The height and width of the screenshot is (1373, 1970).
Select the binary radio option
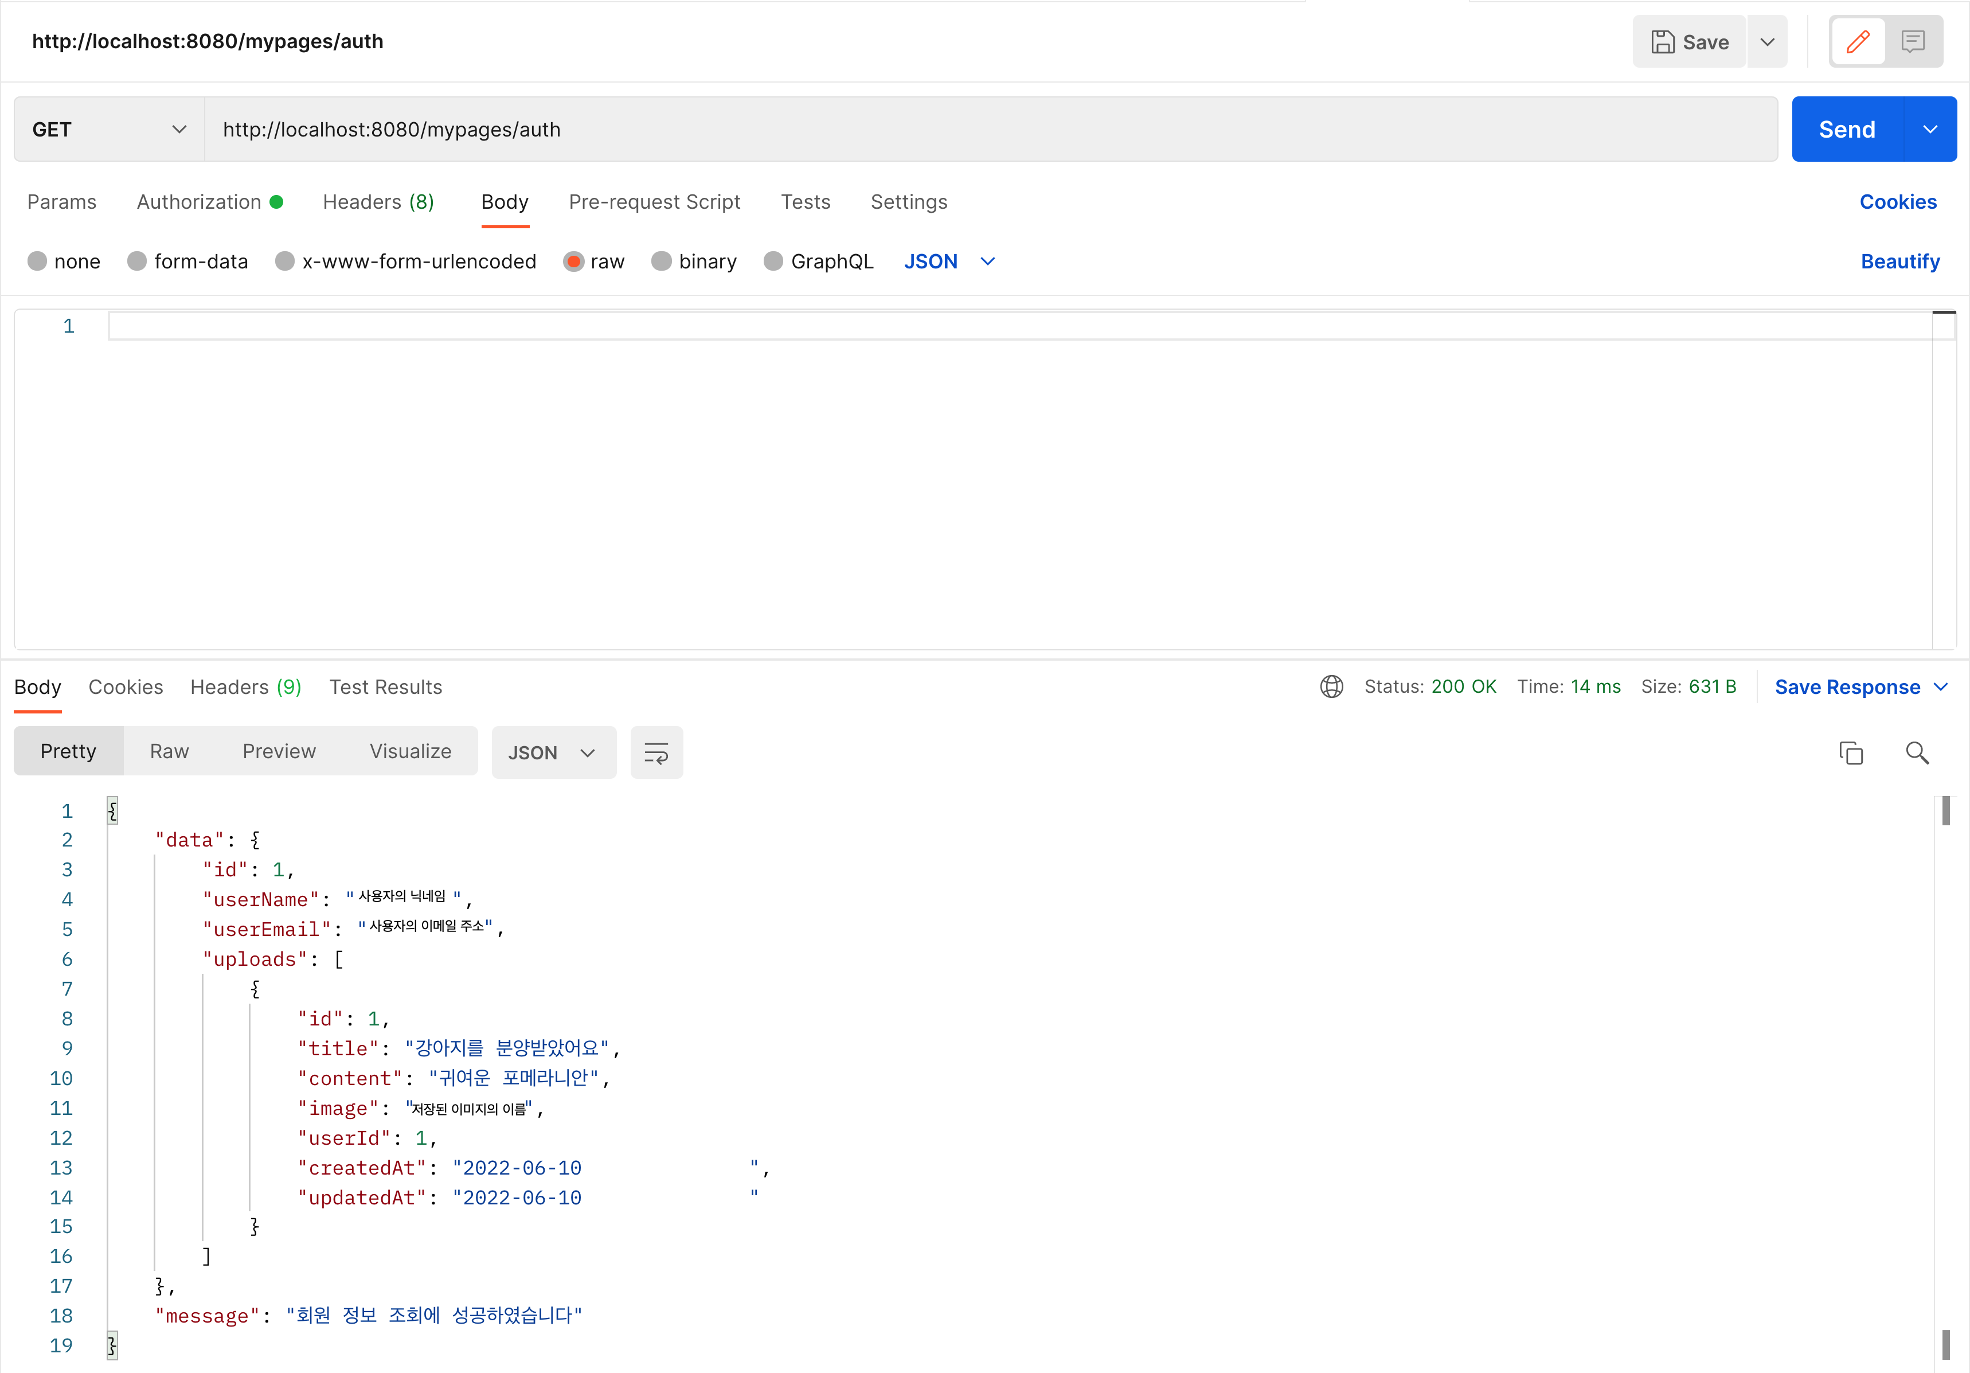click(660, 261)
